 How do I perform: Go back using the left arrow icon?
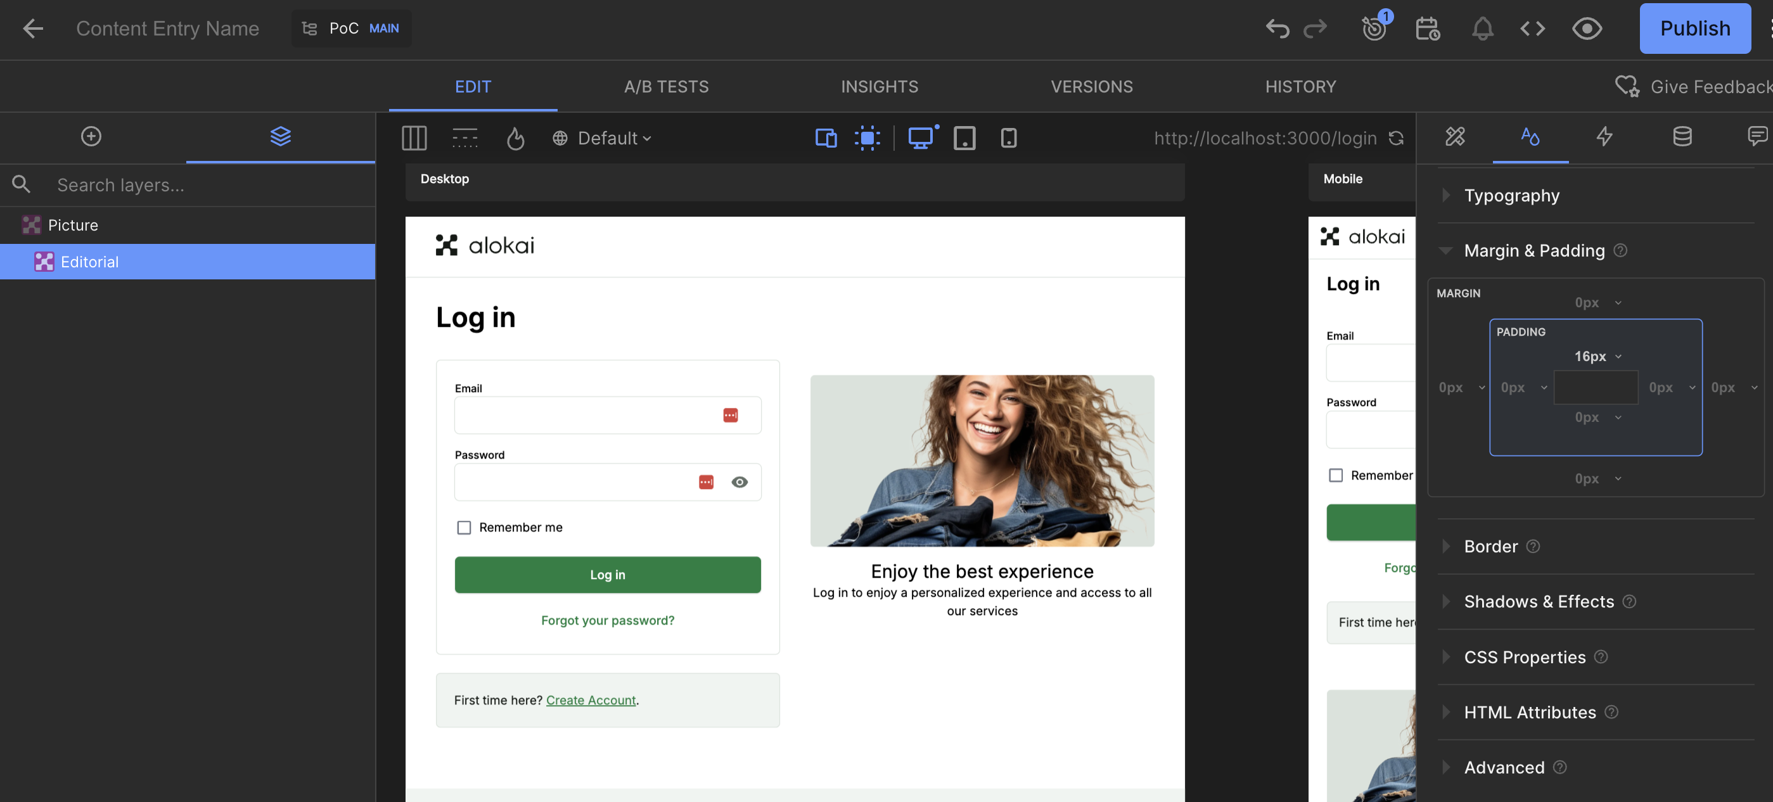(x=32, y=29)
